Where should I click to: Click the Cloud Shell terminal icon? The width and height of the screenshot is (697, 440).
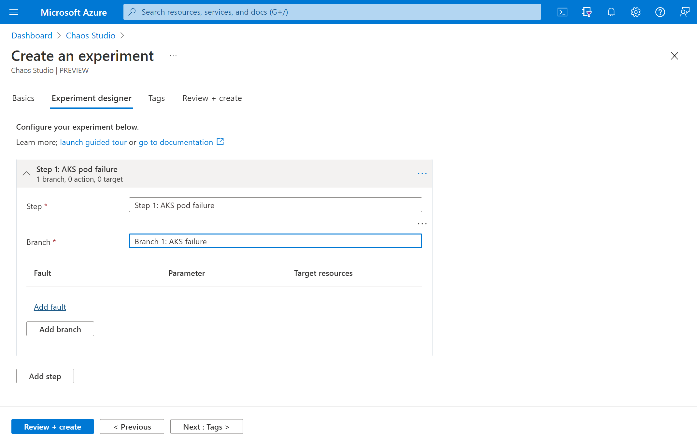[562, 12]
